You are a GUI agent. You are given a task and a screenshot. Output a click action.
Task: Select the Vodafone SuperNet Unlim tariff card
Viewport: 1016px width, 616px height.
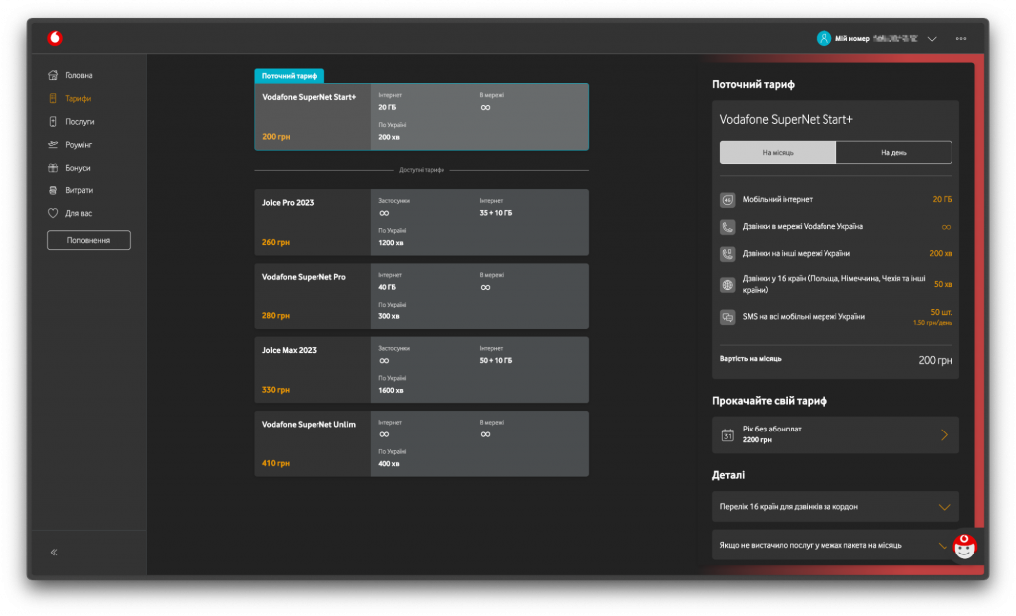point(422,443)
